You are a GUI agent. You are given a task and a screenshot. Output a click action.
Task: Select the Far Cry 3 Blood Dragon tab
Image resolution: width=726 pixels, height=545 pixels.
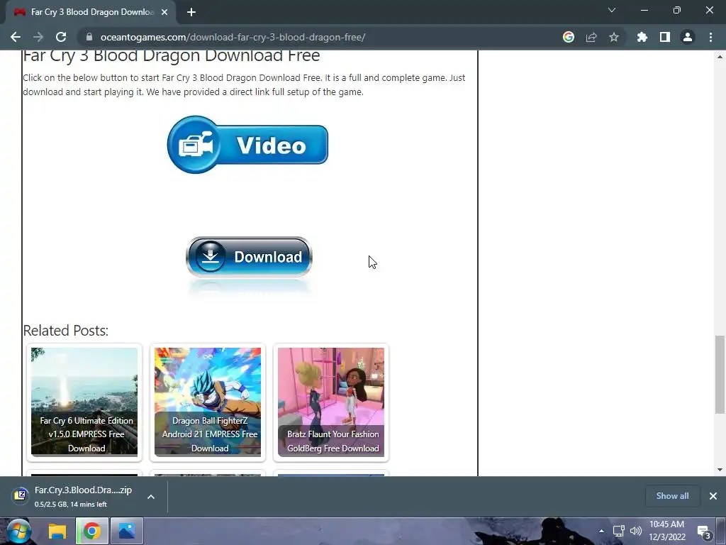tap(91, 12)
